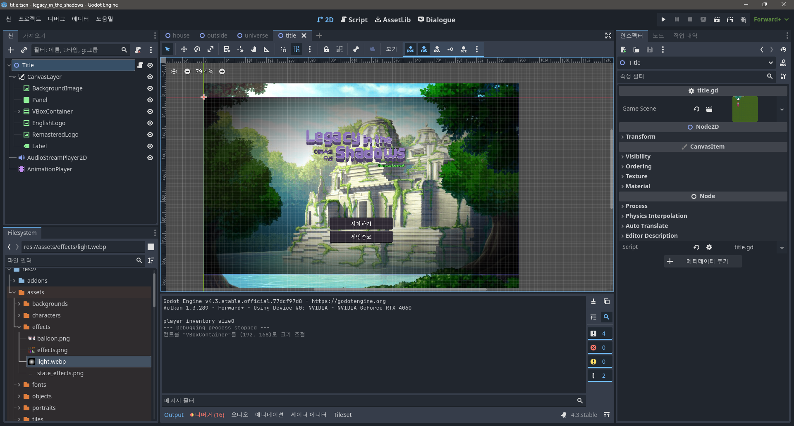Viewport: 794px width, 426px height.
Task: Switch to the AssetLib workspace
Action: coord(392,20)
